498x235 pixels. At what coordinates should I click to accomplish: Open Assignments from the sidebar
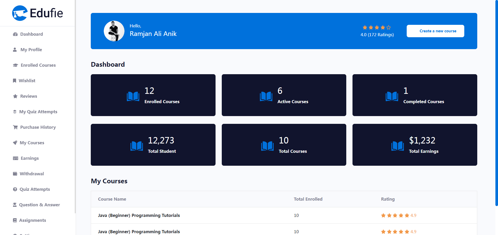click(x=32, y=220)
